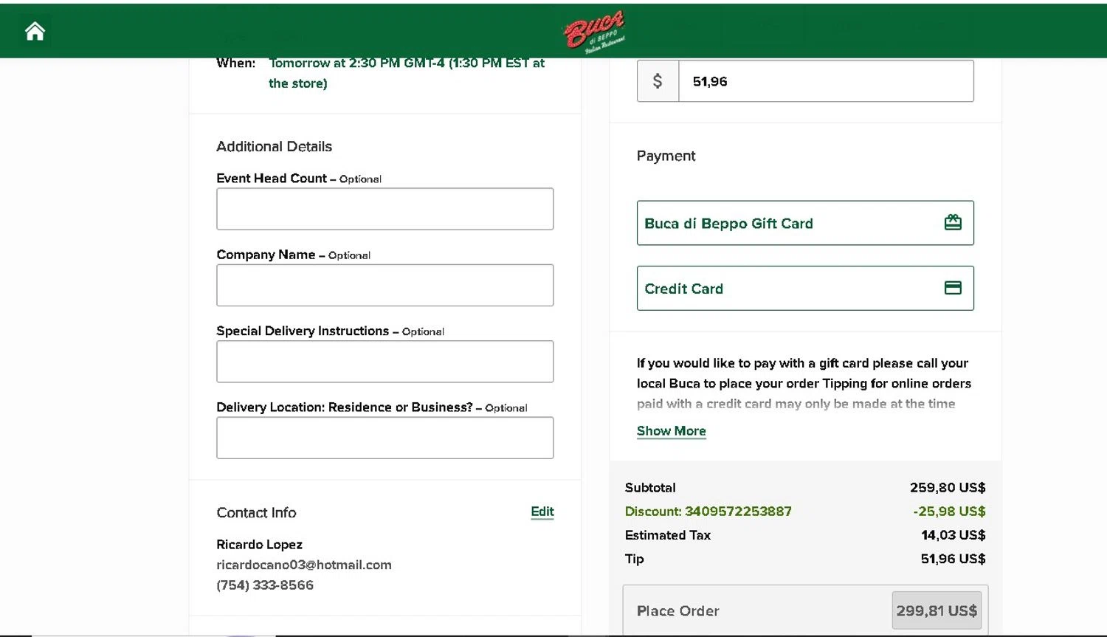Viewport: 1107px width, 637px height.
Task: Select the name Ricardo Lopez
Action: coord(260,545)
